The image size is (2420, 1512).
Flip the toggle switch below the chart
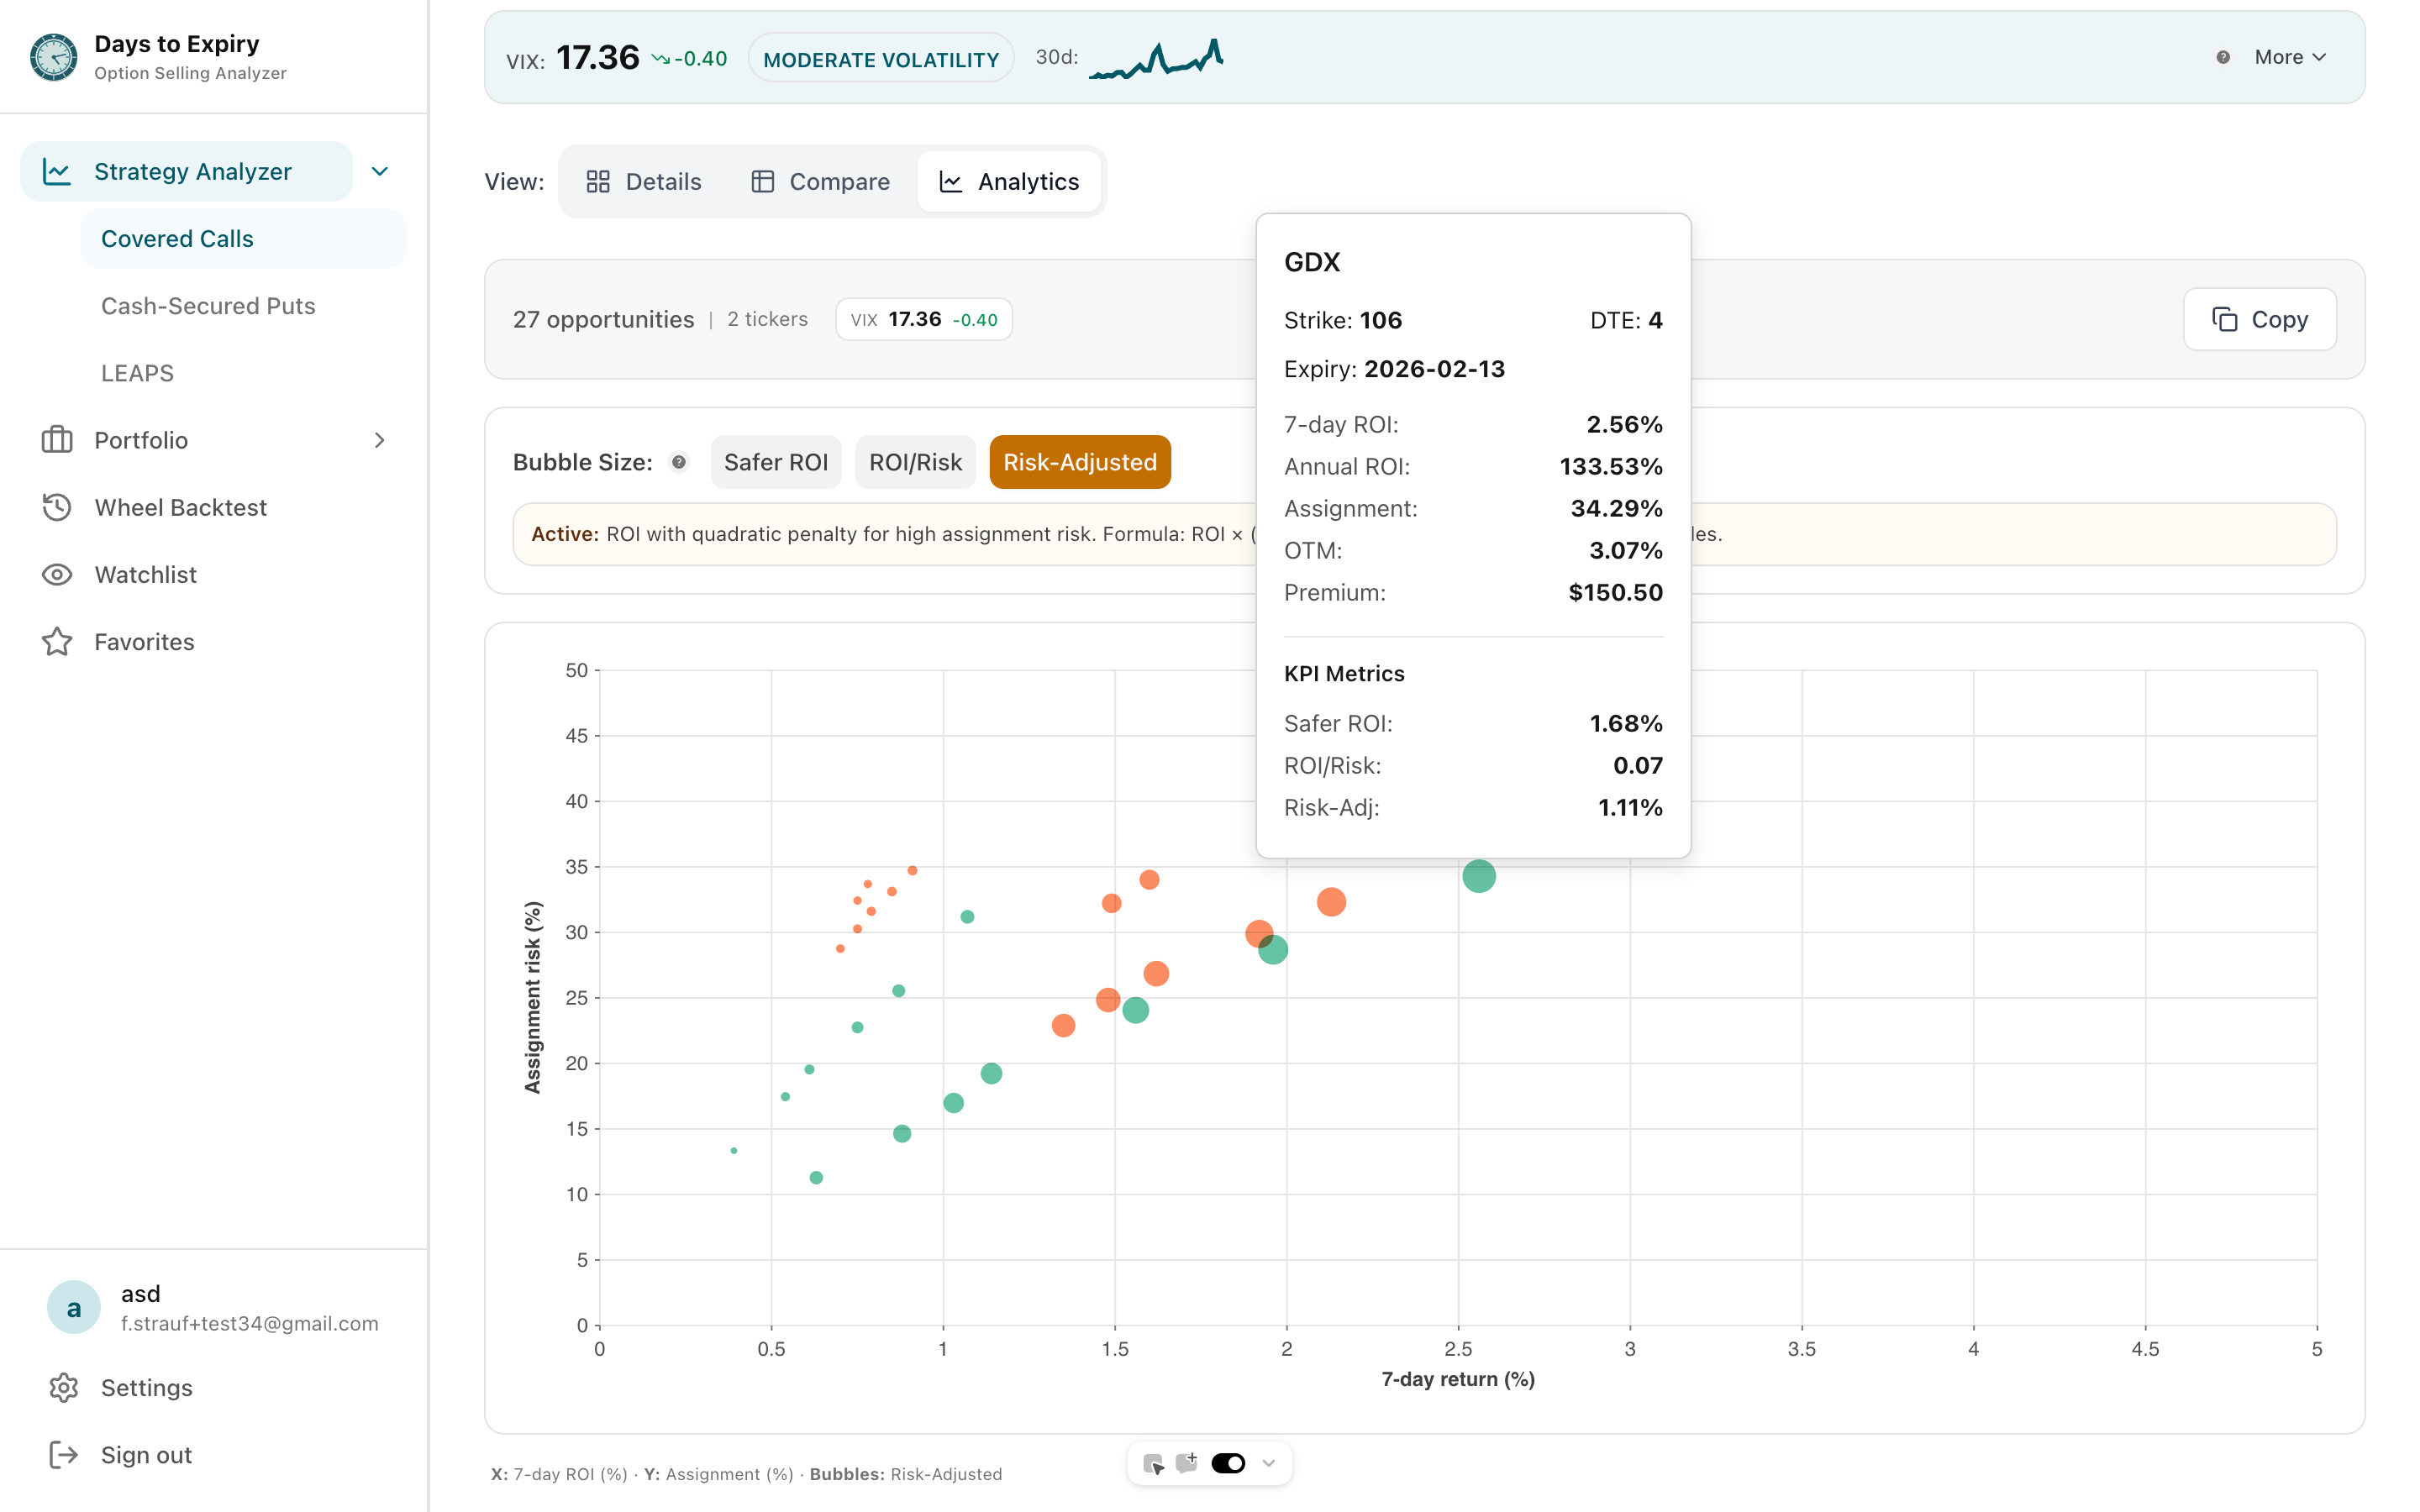pyautogui.click(x=1228, y=1463)
